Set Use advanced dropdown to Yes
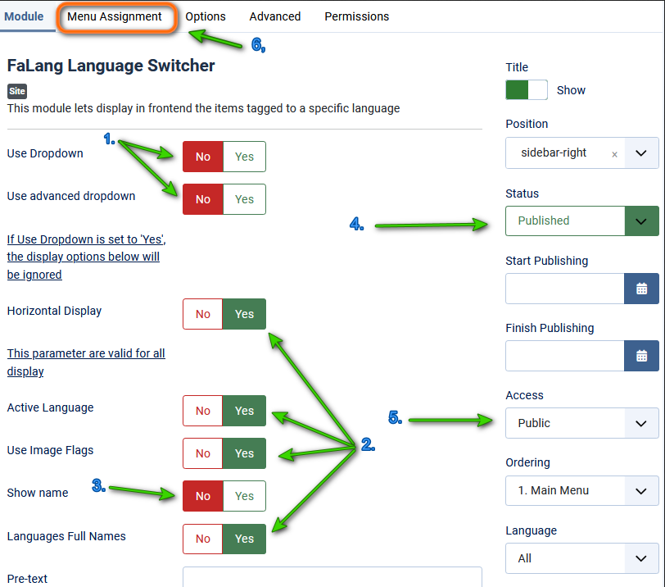The image size is (665, 587). [245, 199]
